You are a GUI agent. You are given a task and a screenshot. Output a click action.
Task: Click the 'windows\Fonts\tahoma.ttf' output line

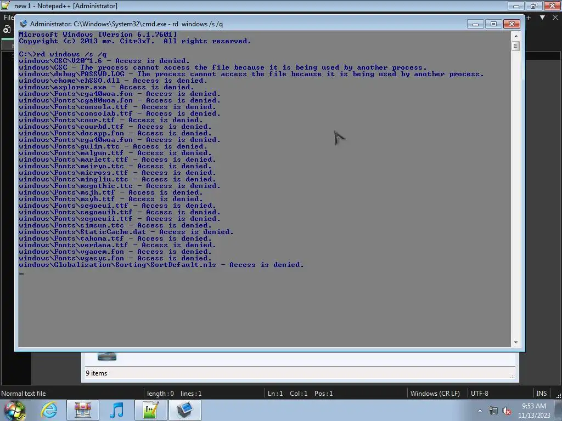coord(115,238)
